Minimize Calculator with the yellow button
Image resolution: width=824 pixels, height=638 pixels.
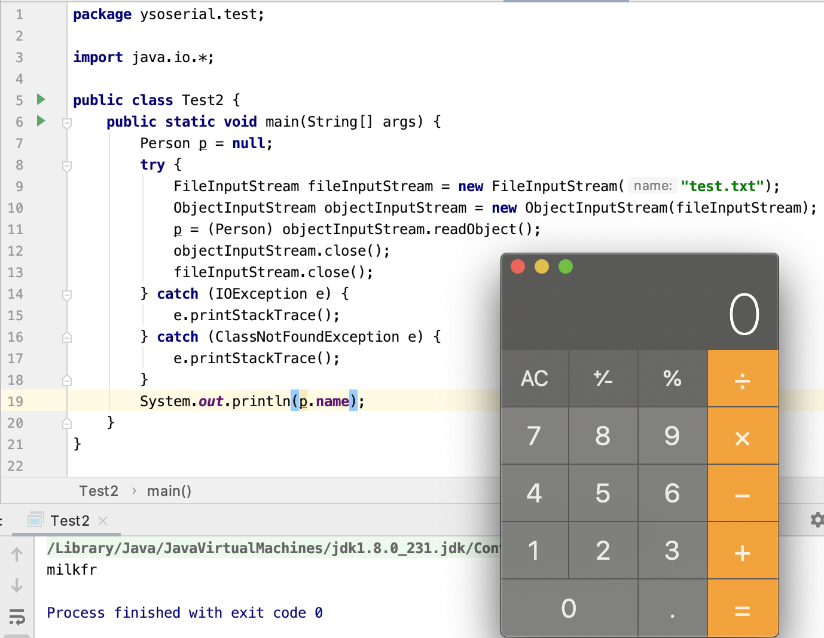(x=542, y=266)
